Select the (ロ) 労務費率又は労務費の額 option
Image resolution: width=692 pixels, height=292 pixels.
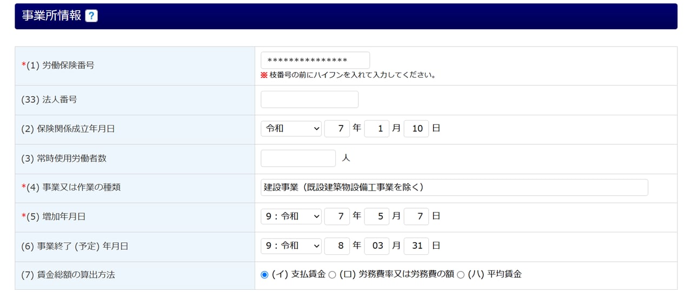point(332,275)
